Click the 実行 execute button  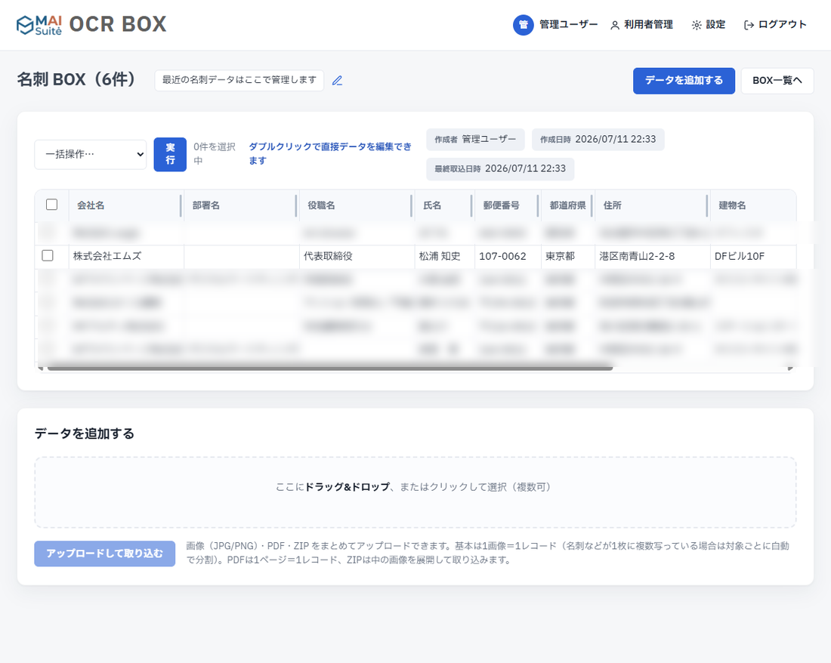[x=170, y=154]
